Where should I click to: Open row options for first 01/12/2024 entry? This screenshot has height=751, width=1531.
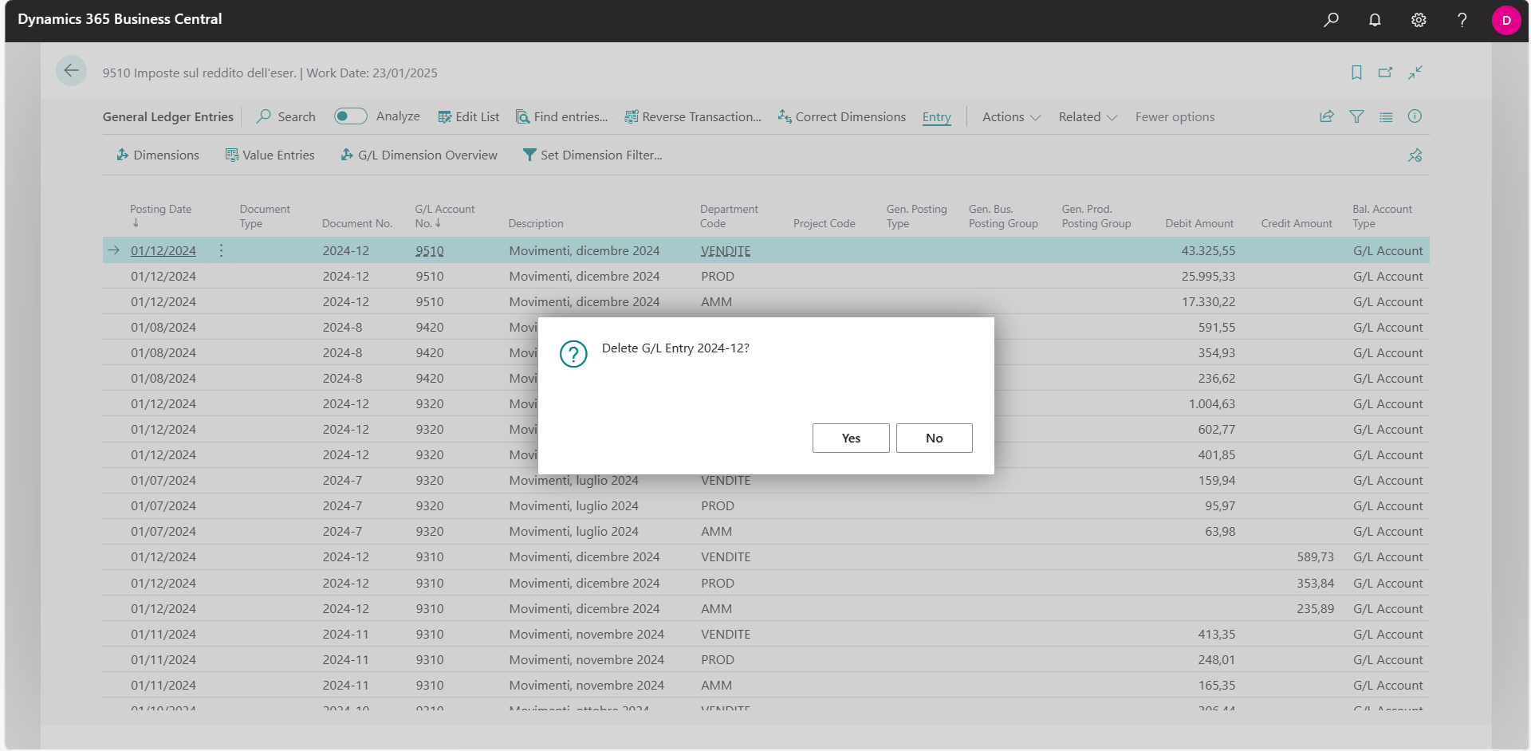pos(221,250)
